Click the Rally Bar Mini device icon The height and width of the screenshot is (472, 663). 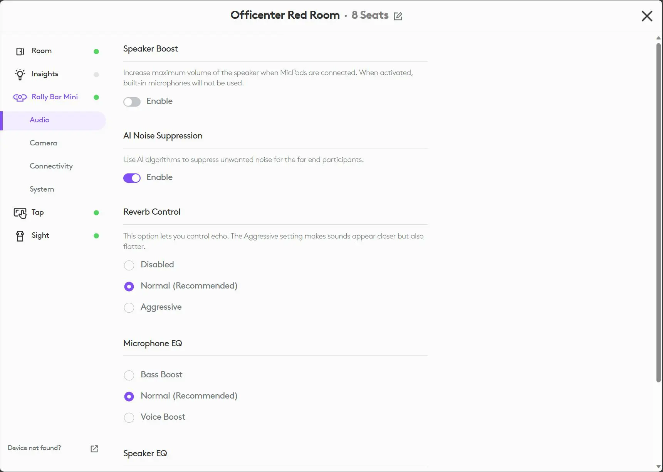20,97
